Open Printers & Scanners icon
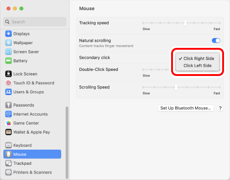Image resolution: width=230 pixels, height=180 pixels. pos(8,172)
